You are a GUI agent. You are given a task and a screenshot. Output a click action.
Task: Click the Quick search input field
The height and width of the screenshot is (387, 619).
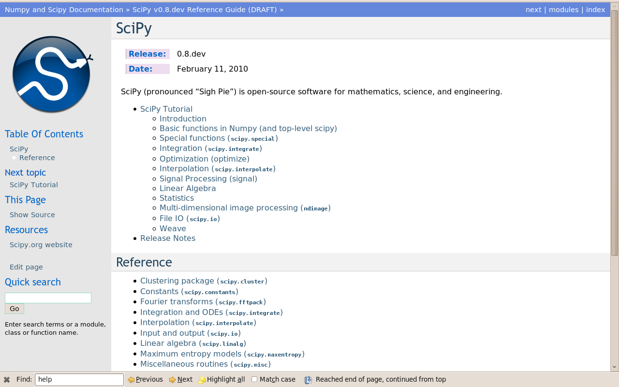point(48,298)
